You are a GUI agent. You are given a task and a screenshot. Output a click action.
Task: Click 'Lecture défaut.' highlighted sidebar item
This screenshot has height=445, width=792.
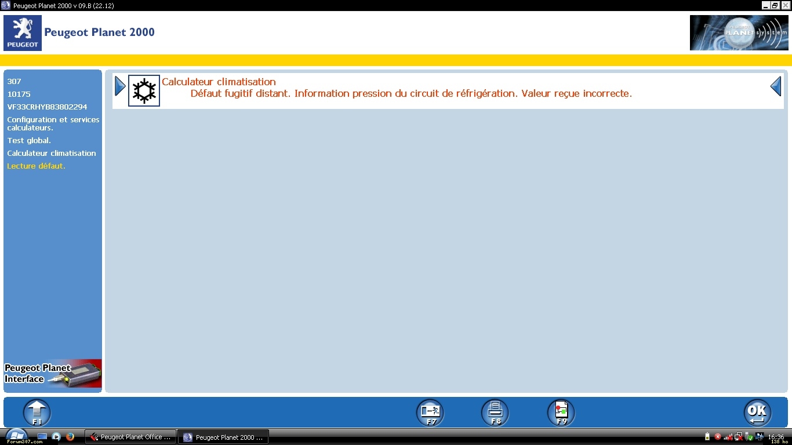click(x=36, y=166)
